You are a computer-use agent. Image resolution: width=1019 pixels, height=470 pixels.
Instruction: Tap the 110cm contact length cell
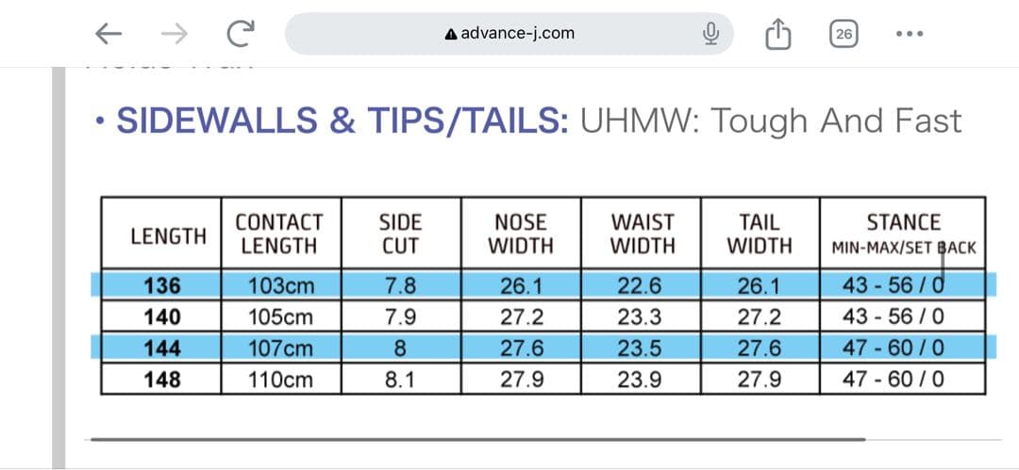click(280, 380)
